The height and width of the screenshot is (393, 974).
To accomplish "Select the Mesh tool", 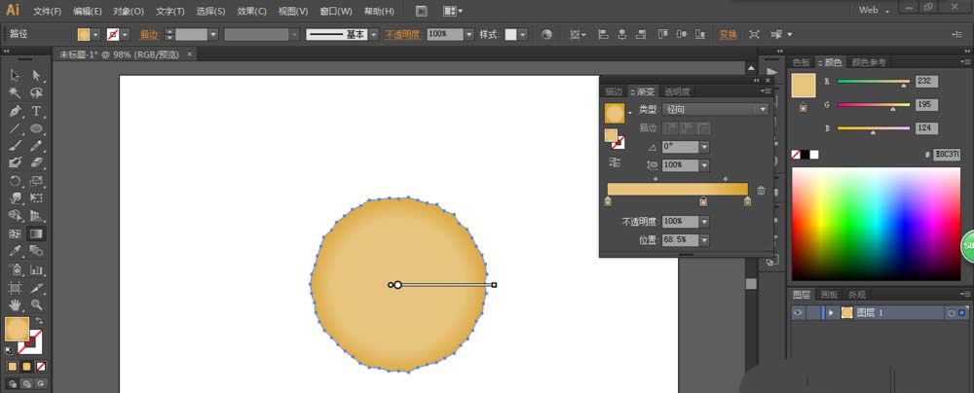I will pyautogui.click(x=16, y=234).
